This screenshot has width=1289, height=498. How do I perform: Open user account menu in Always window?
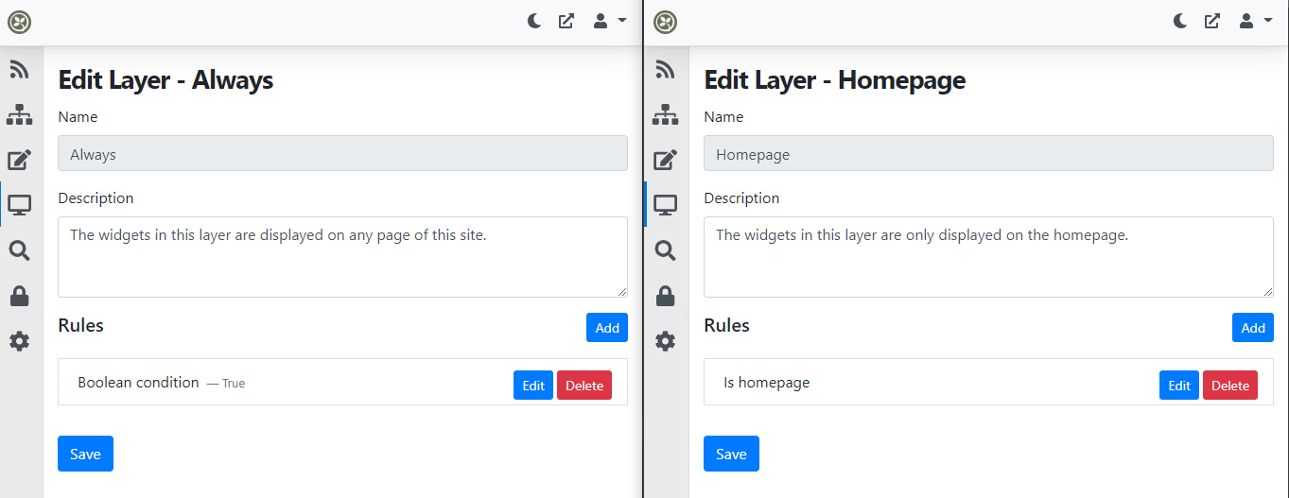(x=609, y=21)
